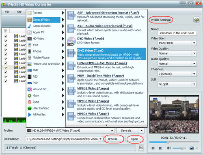Select the General Video category
The height and width of the screenshot is (155, 203).
pyautogui.click(x=46, y=20)
